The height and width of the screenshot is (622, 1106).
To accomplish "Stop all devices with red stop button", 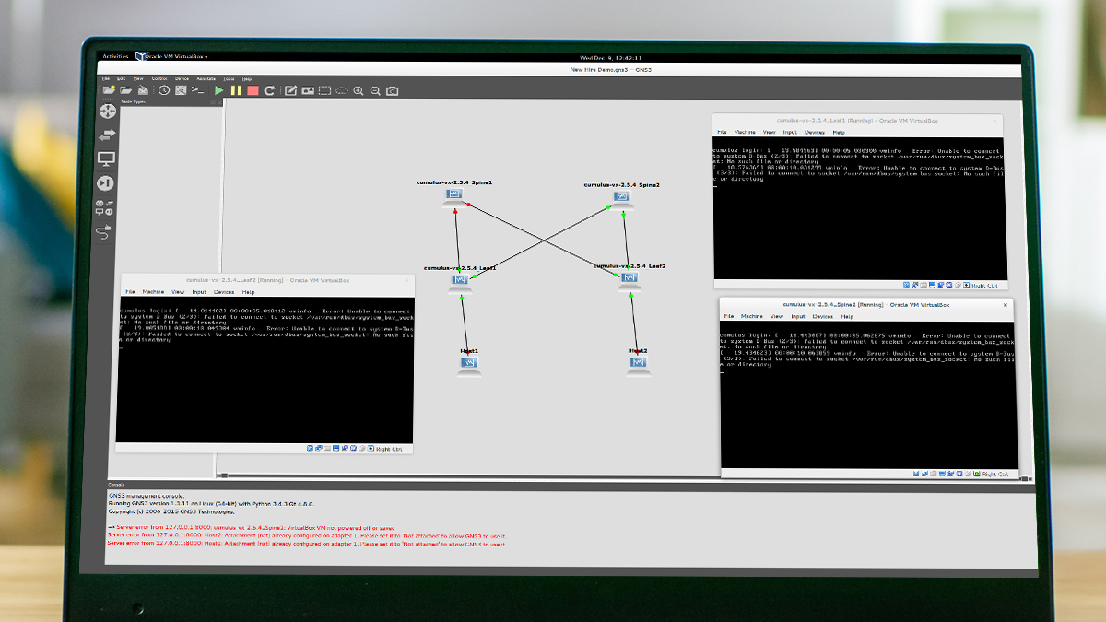I will [x=253, y=90].
